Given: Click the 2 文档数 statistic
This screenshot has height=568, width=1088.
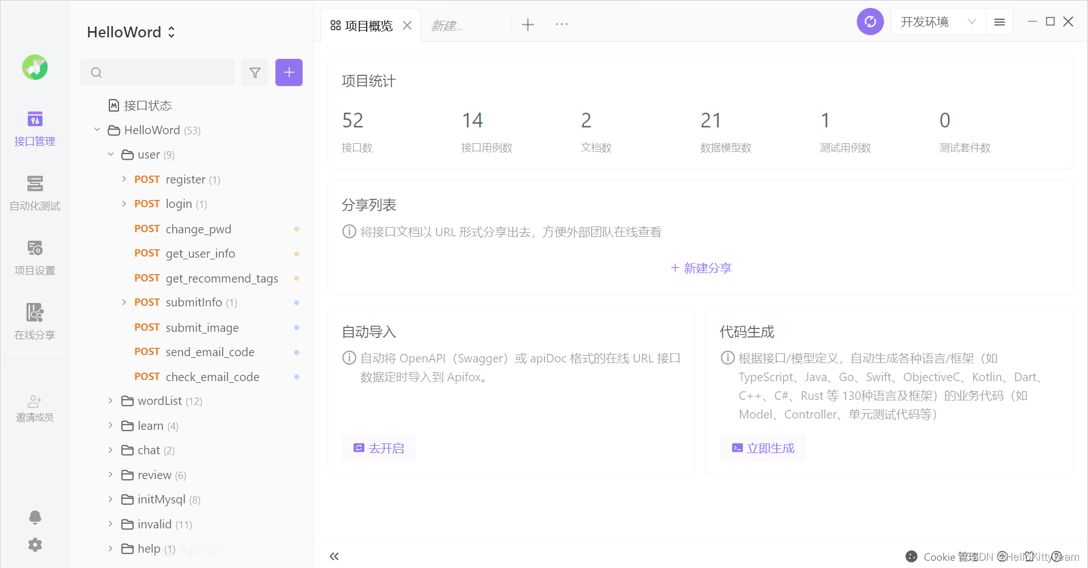Looking at the screenshot, I should (x=596, y=132).
